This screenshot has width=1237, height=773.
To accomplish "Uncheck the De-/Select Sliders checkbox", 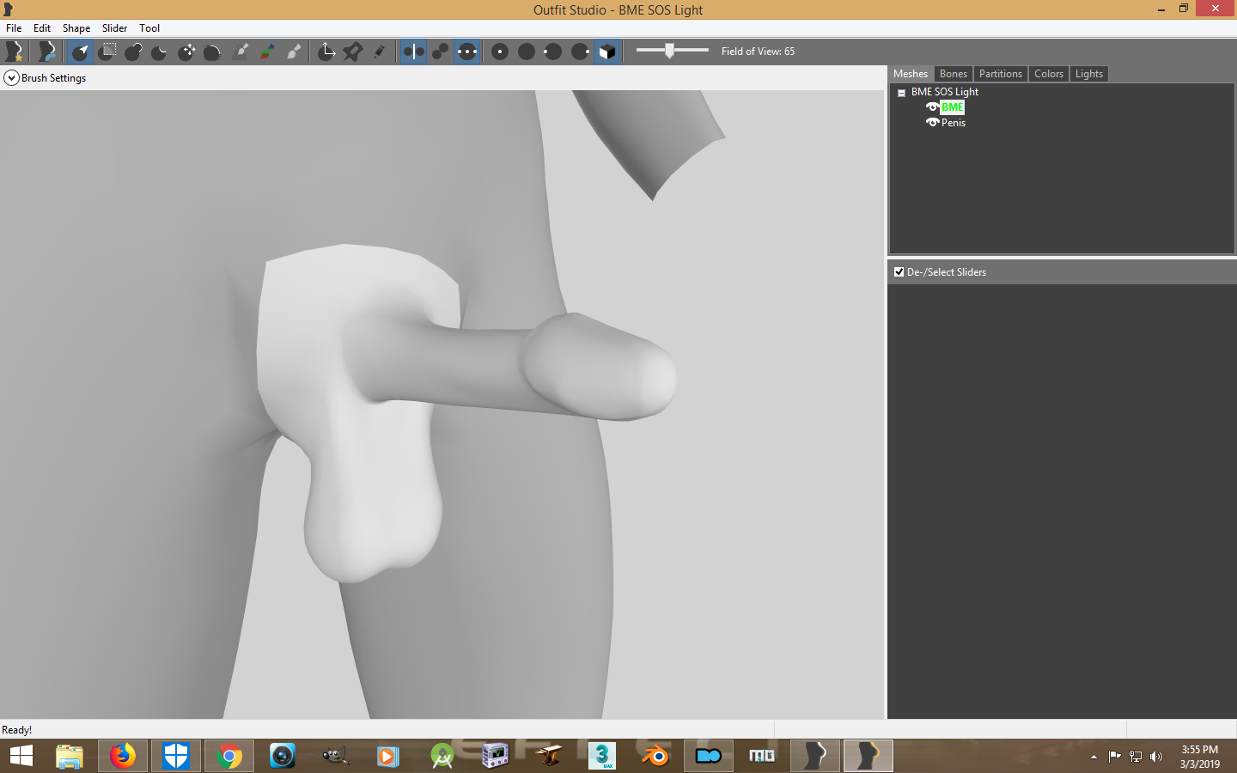I will tap(899, 272).
